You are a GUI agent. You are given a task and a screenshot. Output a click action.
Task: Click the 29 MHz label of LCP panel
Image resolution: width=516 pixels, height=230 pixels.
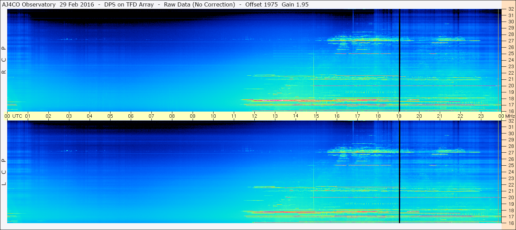(x=511, y=140)
